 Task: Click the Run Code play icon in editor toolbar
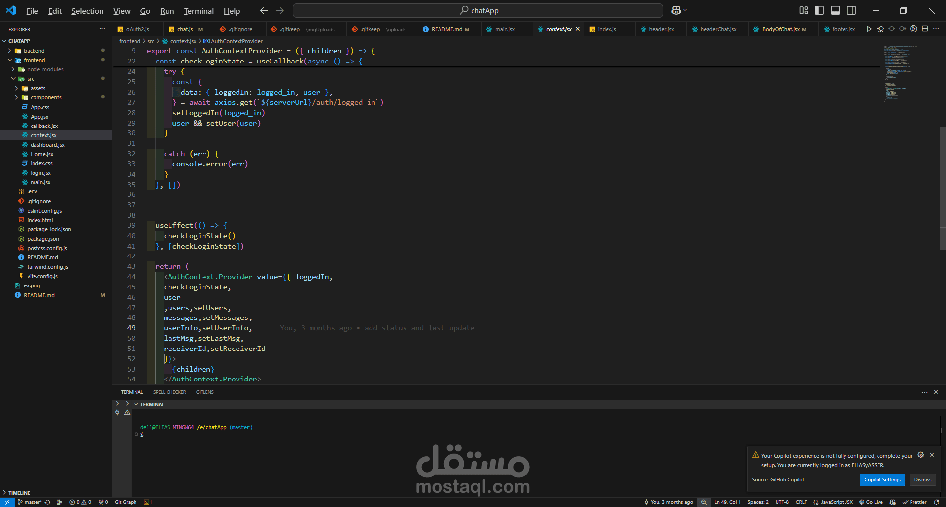pos(869,29)
